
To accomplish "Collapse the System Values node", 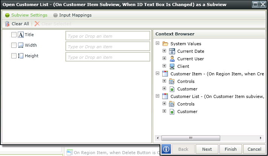I will point(158,43).
